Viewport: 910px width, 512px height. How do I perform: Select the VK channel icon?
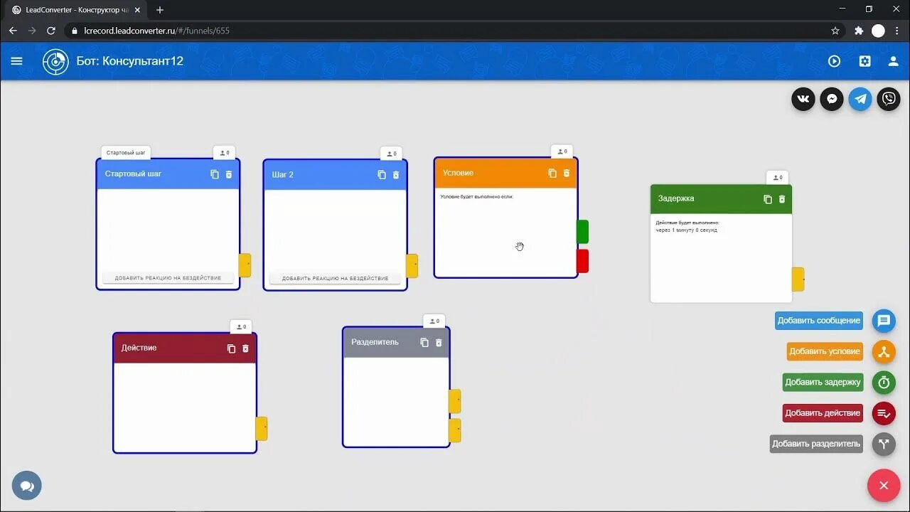803,99
